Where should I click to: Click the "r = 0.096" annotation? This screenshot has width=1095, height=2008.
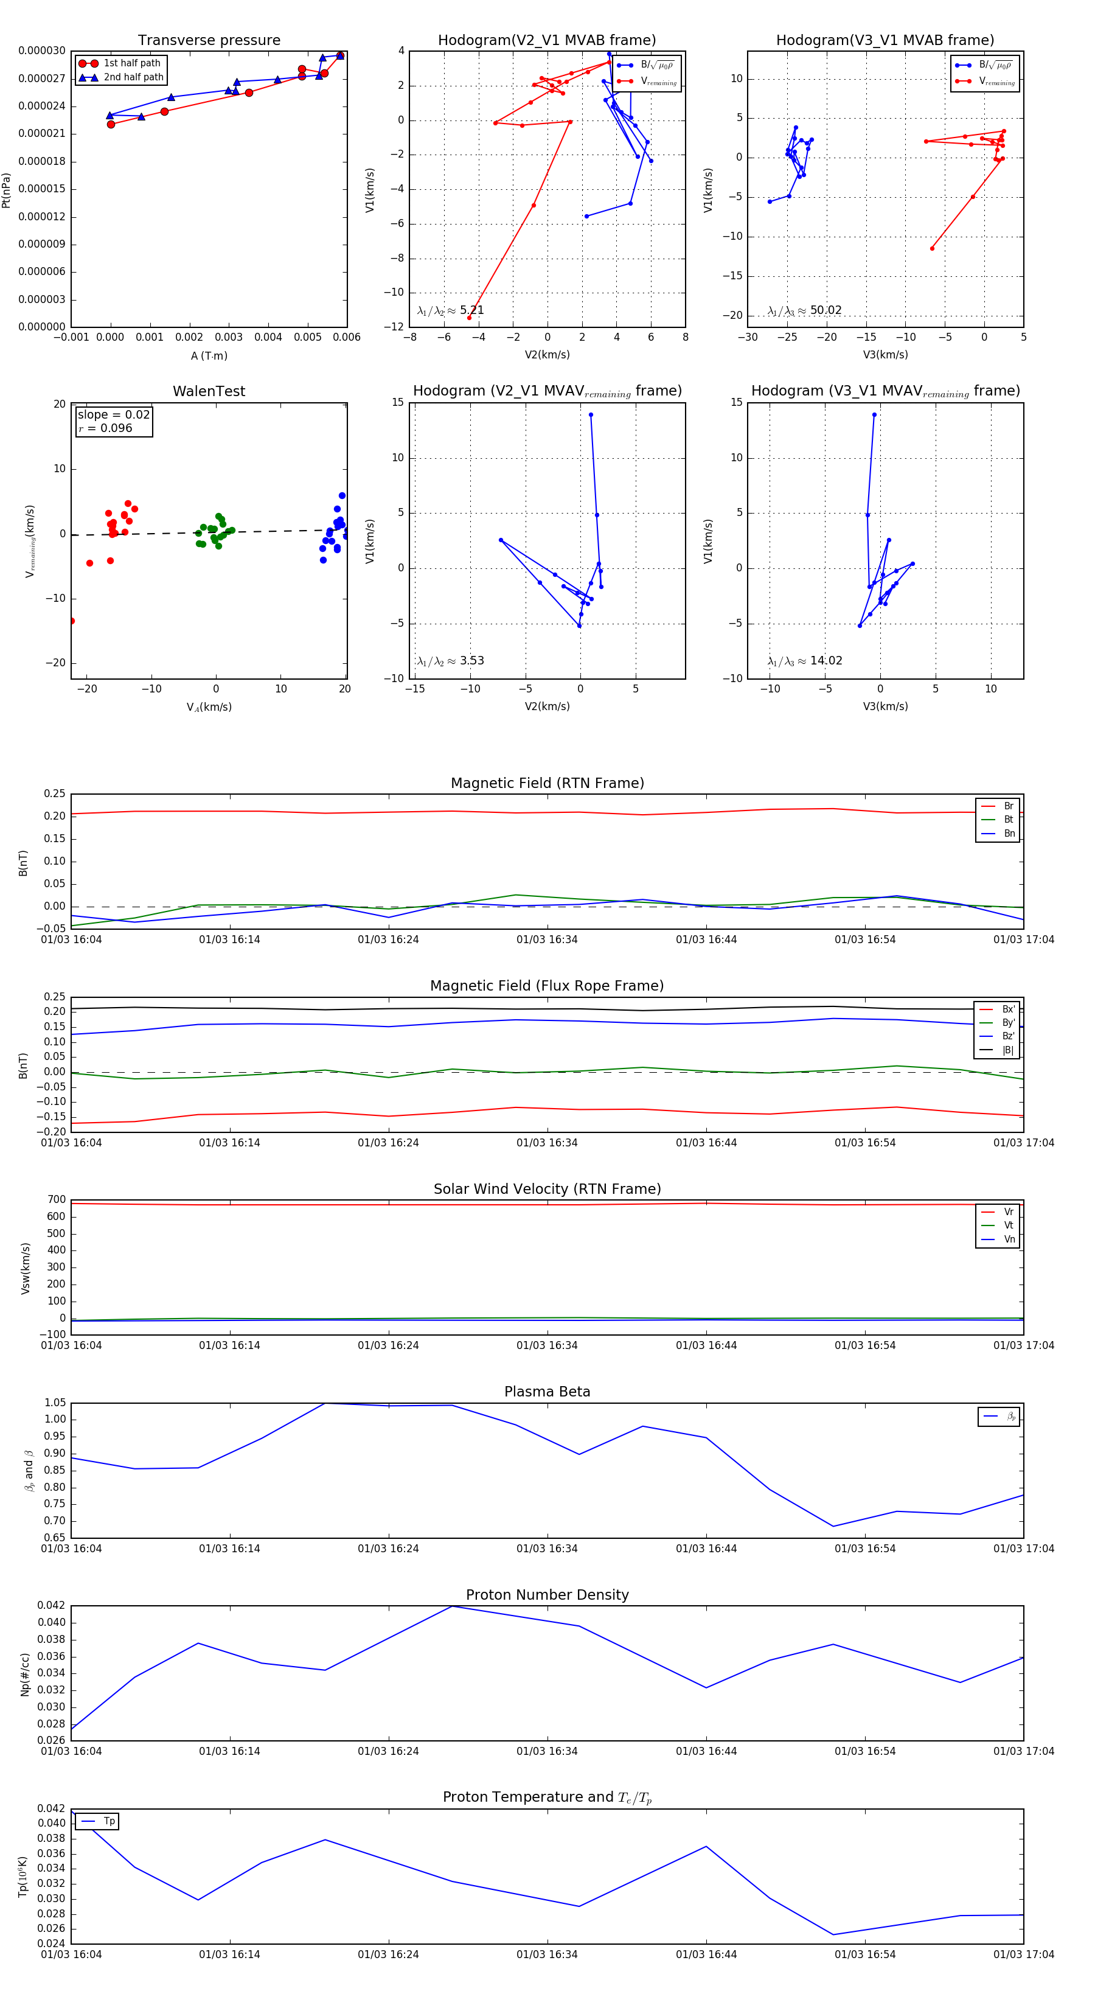click(x=105, y=428)
